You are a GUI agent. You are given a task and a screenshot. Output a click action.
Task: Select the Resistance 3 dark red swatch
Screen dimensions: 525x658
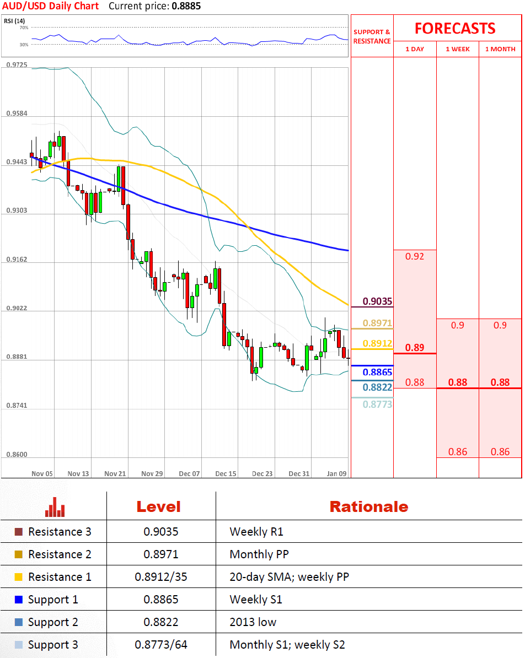click(19, 532)
